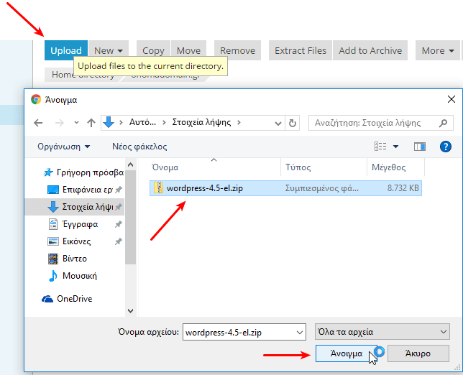The height and width of the screenshot is (375, 463).
Task: Click sidebar scrollbar down arrow
Action: (131, 310)
